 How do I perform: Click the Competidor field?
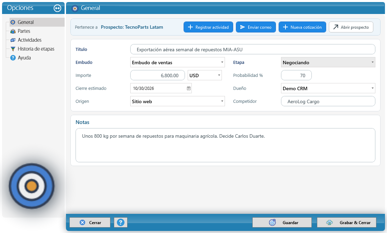[328, 101]
